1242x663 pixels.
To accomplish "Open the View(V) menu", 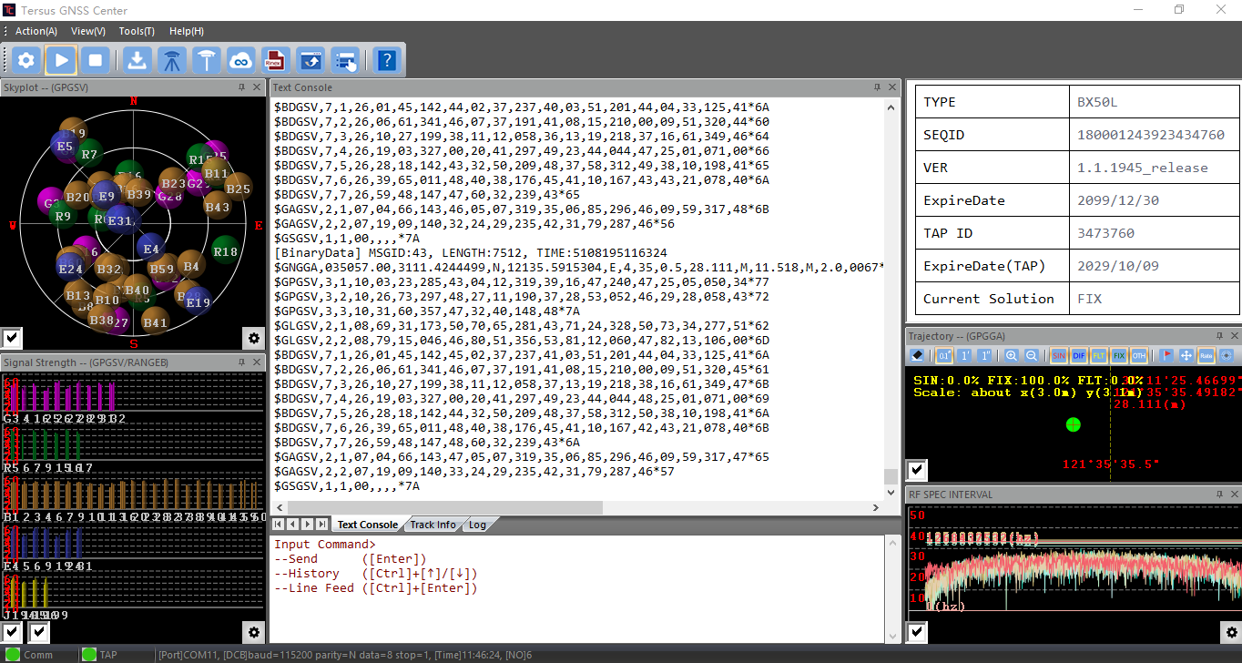I will tap(88, 31).
